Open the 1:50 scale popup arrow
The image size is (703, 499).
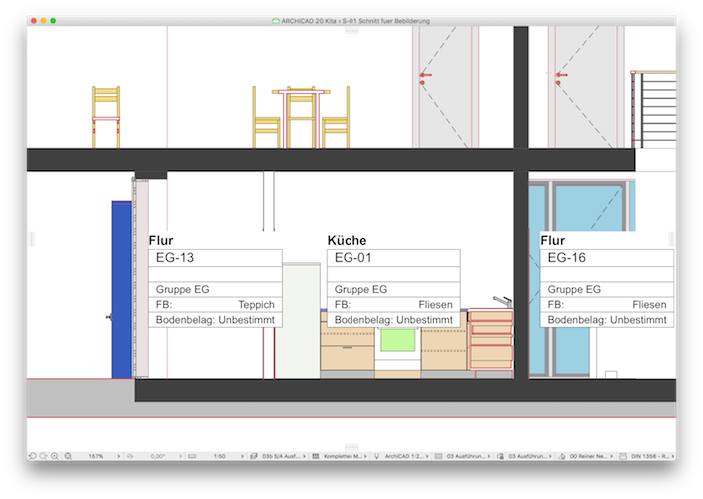click(x=242, y=456)
